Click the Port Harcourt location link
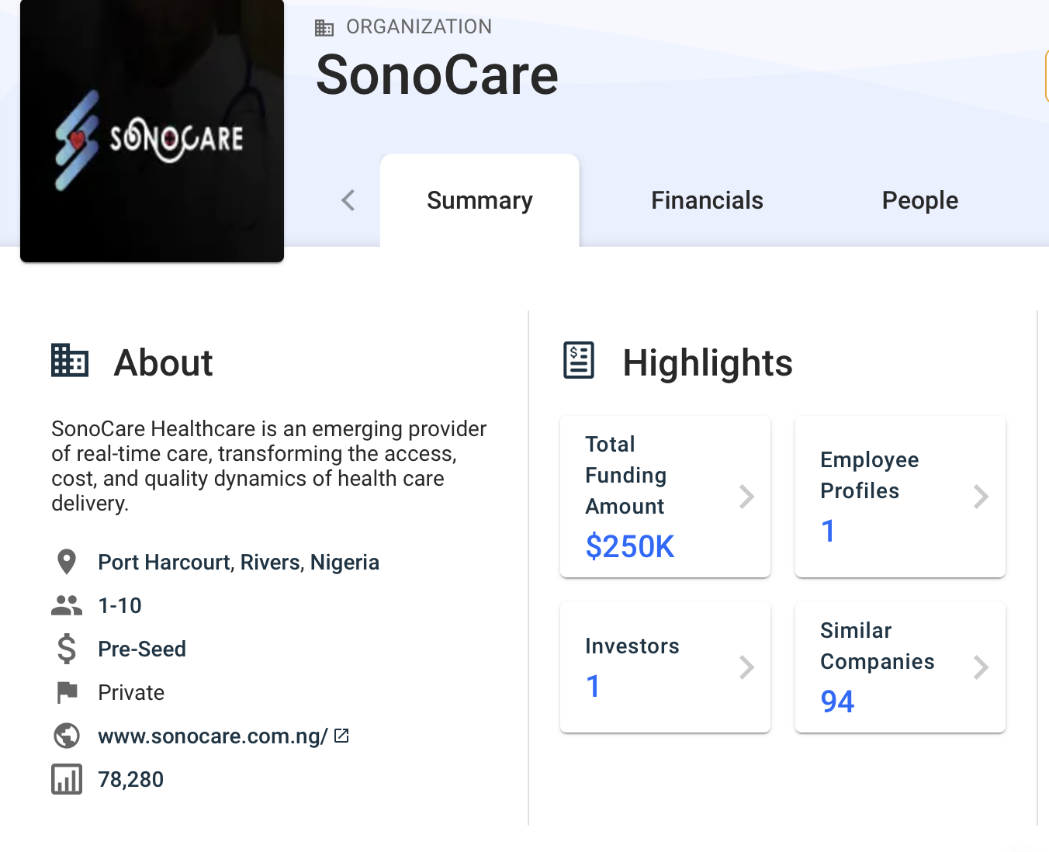 238,562
